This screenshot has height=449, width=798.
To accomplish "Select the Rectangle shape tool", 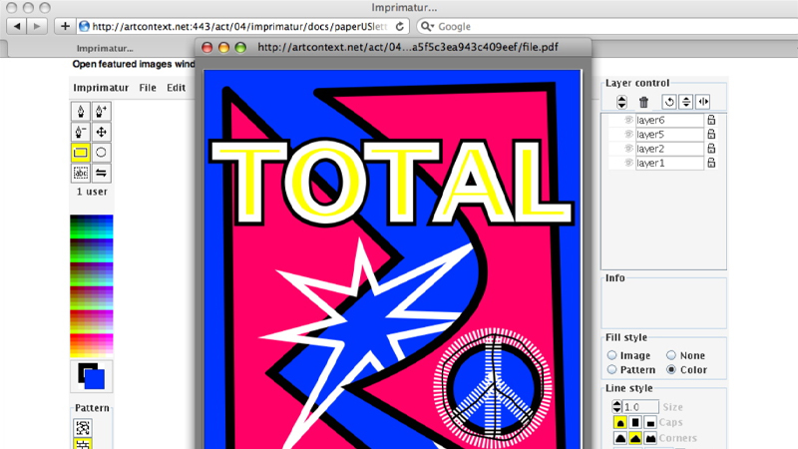I will coord(81,153).
